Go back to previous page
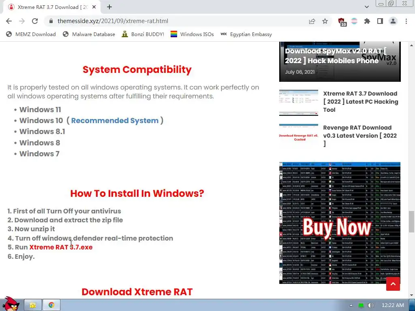415x311 pixels. [9, 21]
